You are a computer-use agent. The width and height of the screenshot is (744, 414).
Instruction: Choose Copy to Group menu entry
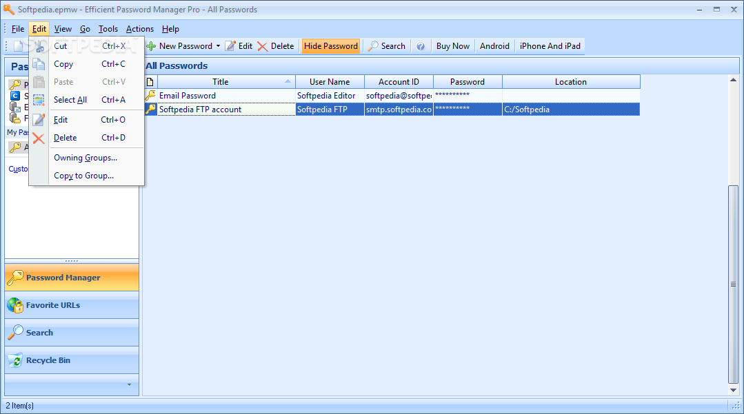point(86,176)
